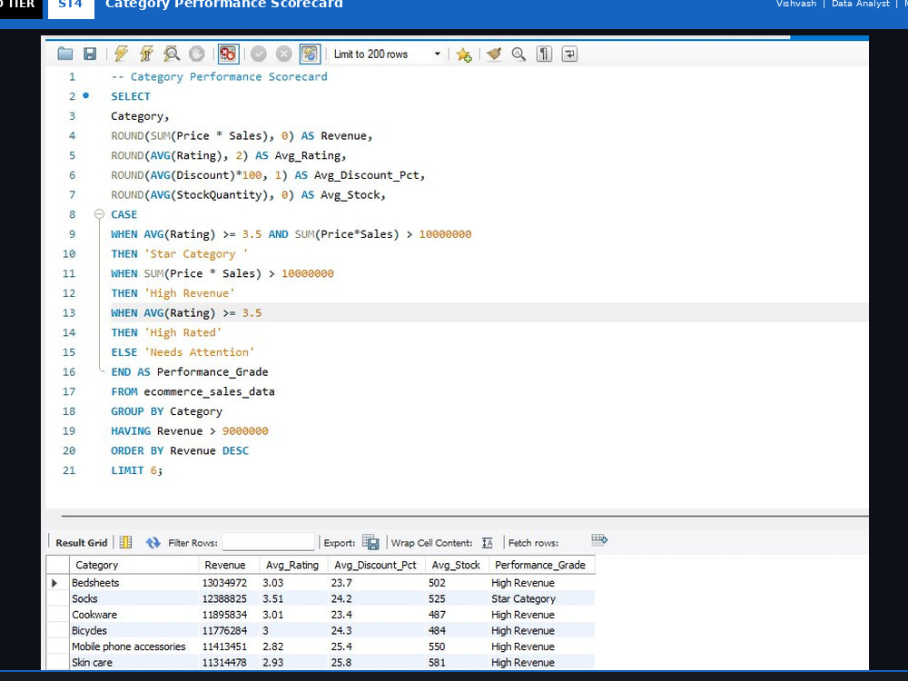The image size is (908, 681).
Task: Click the revenue value 11776284
Action: click(224, 631)
